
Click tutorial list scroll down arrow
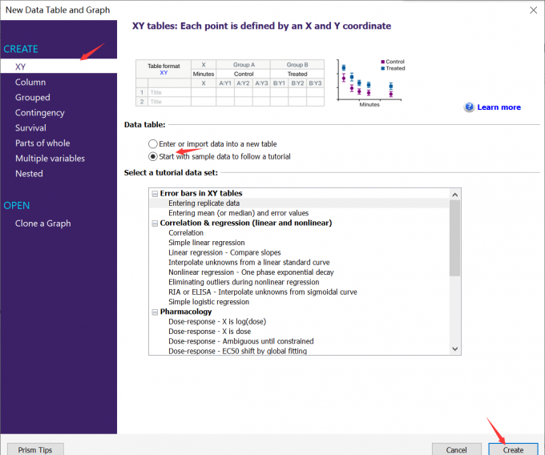point(454,348)
